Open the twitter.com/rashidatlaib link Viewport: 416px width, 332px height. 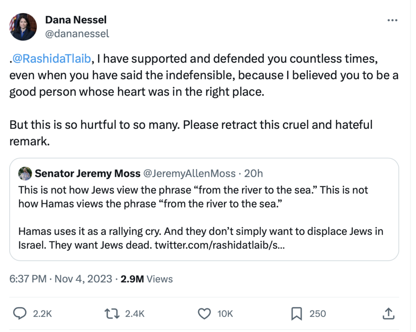point(220,246)
